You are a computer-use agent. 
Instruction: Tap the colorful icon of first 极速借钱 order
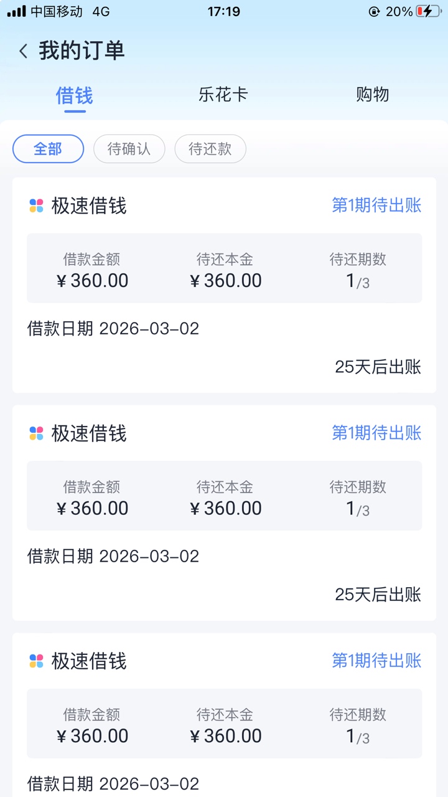(x=36, y=205)
